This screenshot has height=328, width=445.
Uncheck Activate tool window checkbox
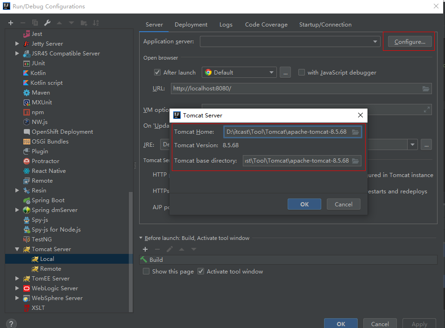[x=201, y=271]
